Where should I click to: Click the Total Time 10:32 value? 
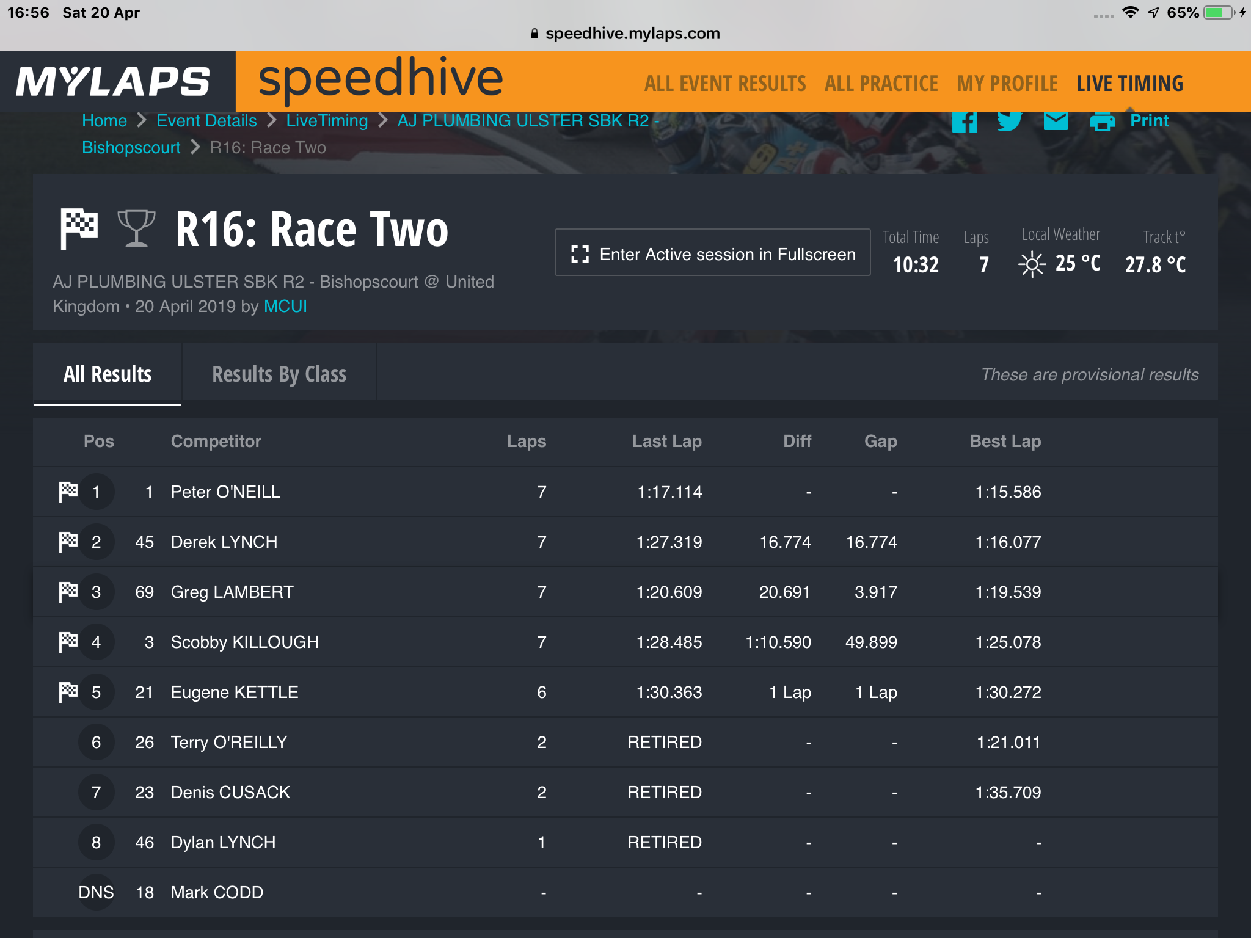click(x=916, y=264)
